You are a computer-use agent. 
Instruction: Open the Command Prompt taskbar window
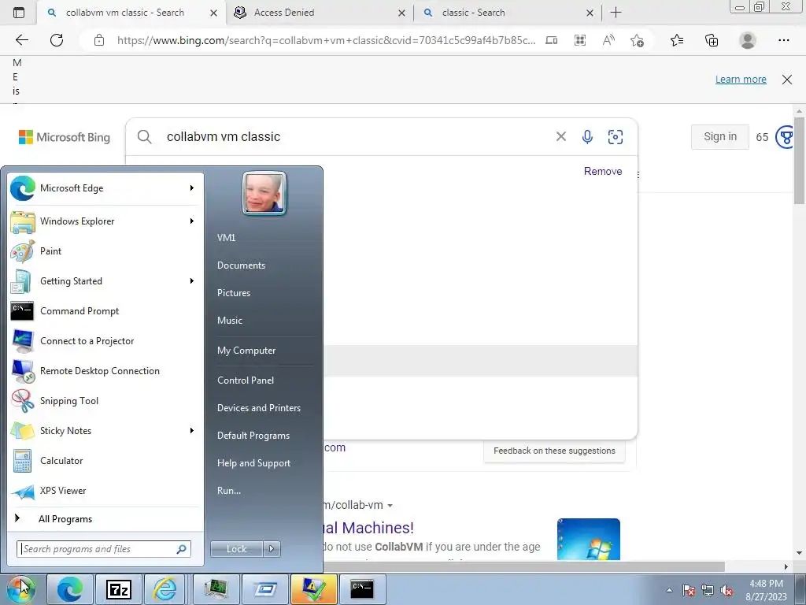[362, 589]
